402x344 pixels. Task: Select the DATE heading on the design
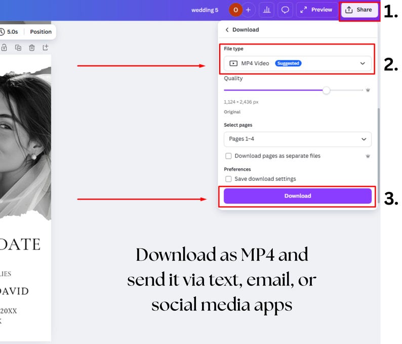pyautogui.click(x=20, y=244)
